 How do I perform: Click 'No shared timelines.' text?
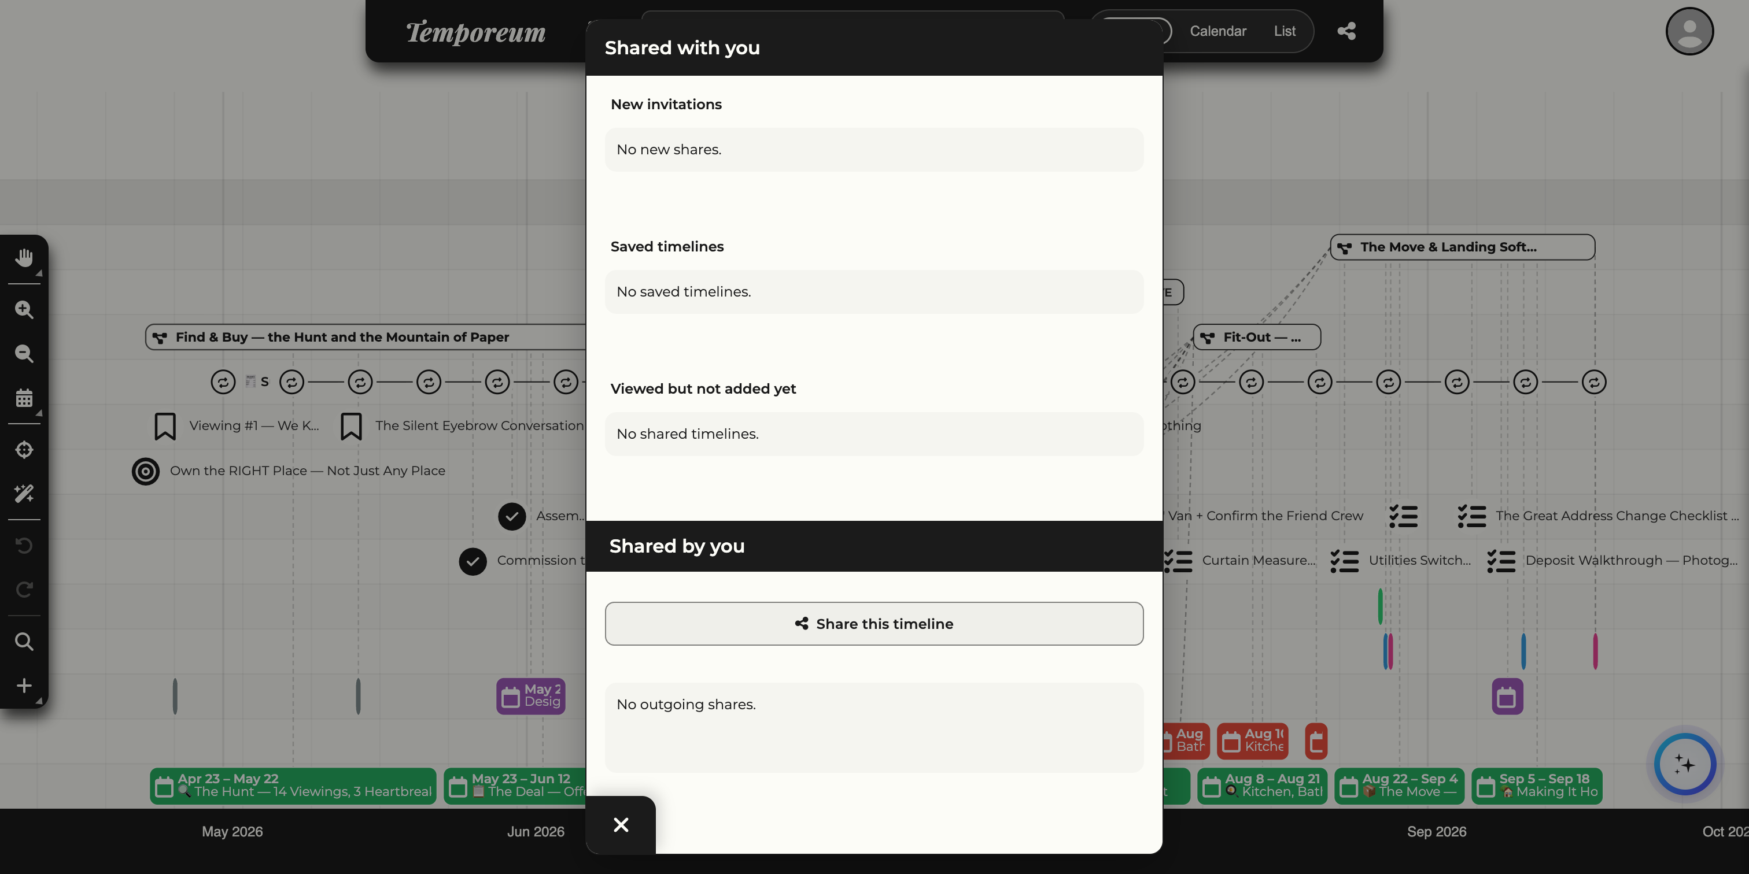(x=688, y=434)
